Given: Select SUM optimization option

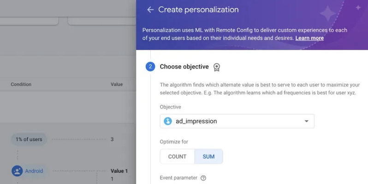Looking at the screenshot, I should (x=208, y=156).
